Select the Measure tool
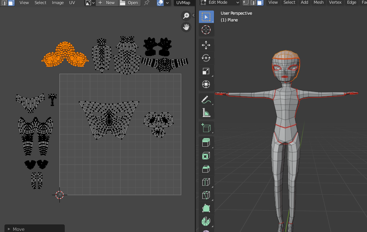Screen dimensions: 367x232 coord(206,112)
